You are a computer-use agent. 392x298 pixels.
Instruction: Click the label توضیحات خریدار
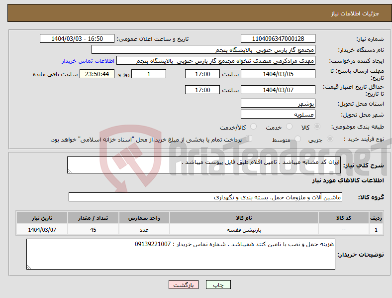361,255
